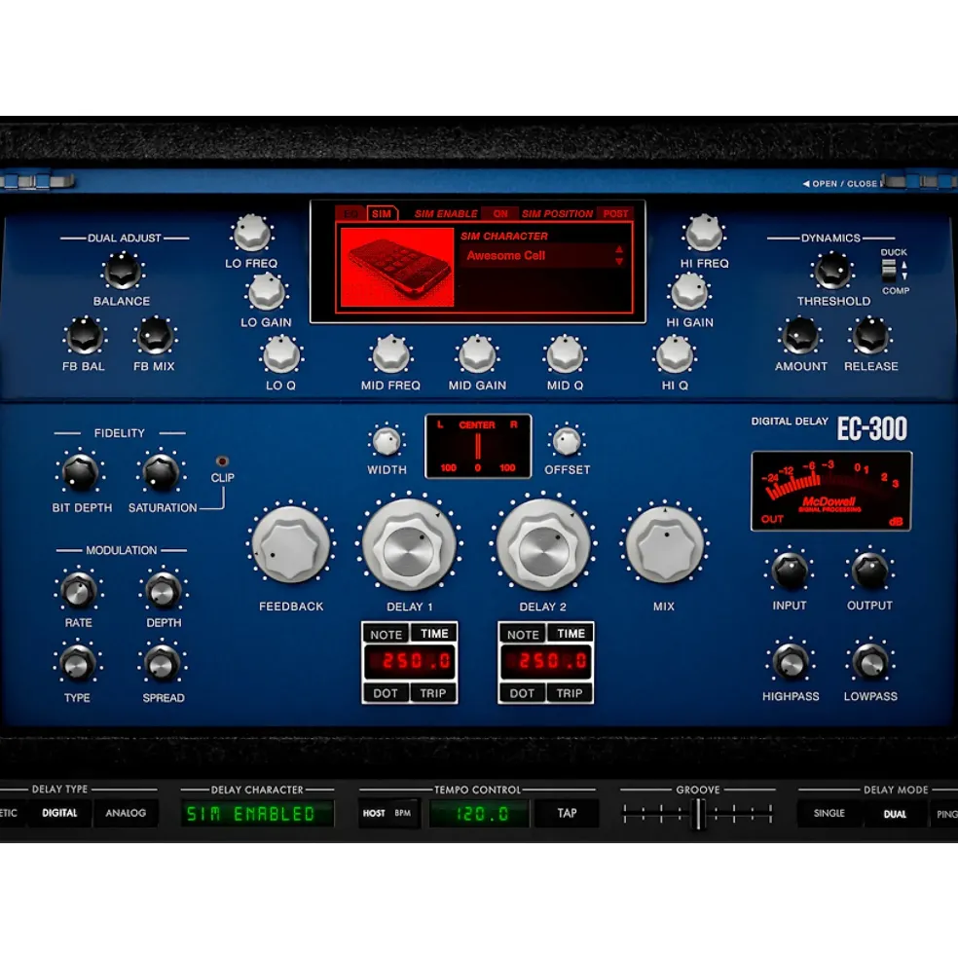Screen dimensions: 958x959
Task: Click the MID GAIN knob
Action: click(x=477, y=355)
